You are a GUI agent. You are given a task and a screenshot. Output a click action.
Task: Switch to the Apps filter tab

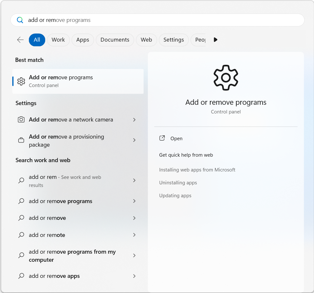(82, 40)
